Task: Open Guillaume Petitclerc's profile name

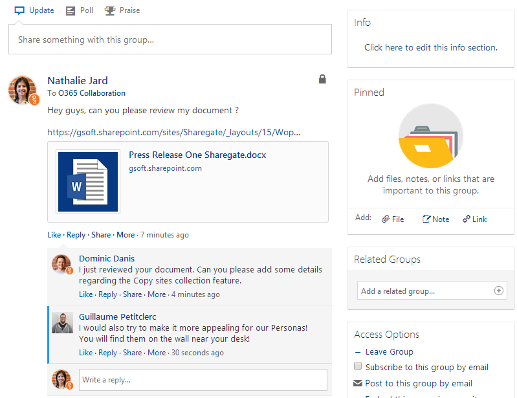Action: click(x=117, y=317)
